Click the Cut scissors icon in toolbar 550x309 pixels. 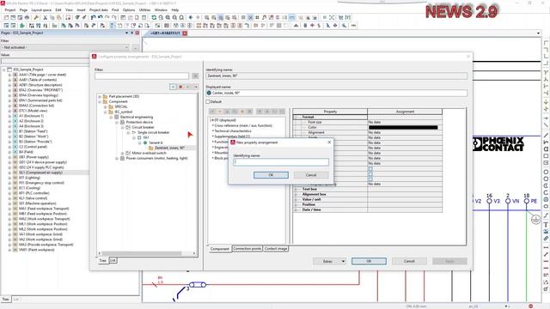click(45, 17)
